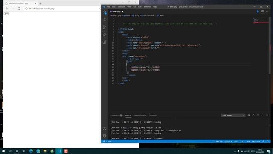Launch Microsoft Edge from taskbar

(31, 151)
